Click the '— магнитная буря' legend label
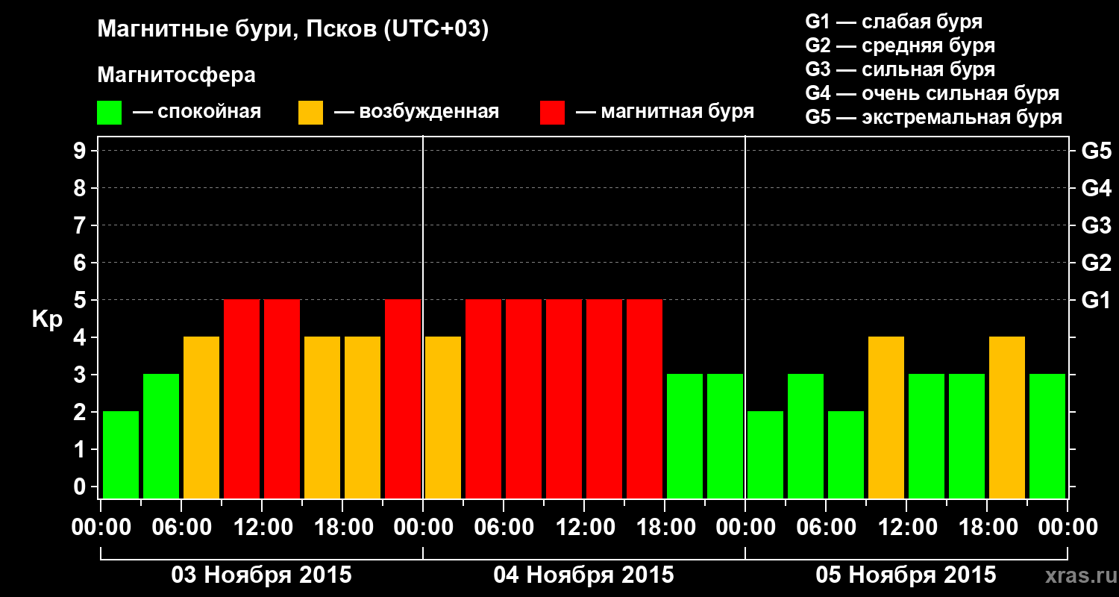The image size is (1119, 597). [x=665, y=112]
